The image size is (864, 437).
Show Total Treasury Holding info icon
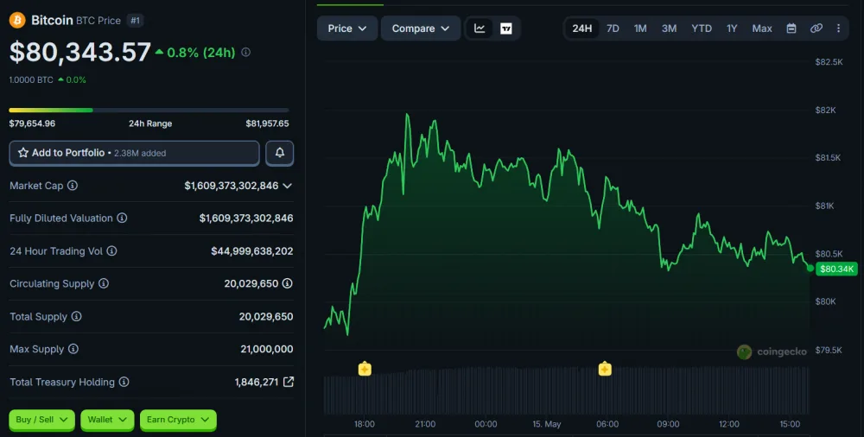[124, 382]
